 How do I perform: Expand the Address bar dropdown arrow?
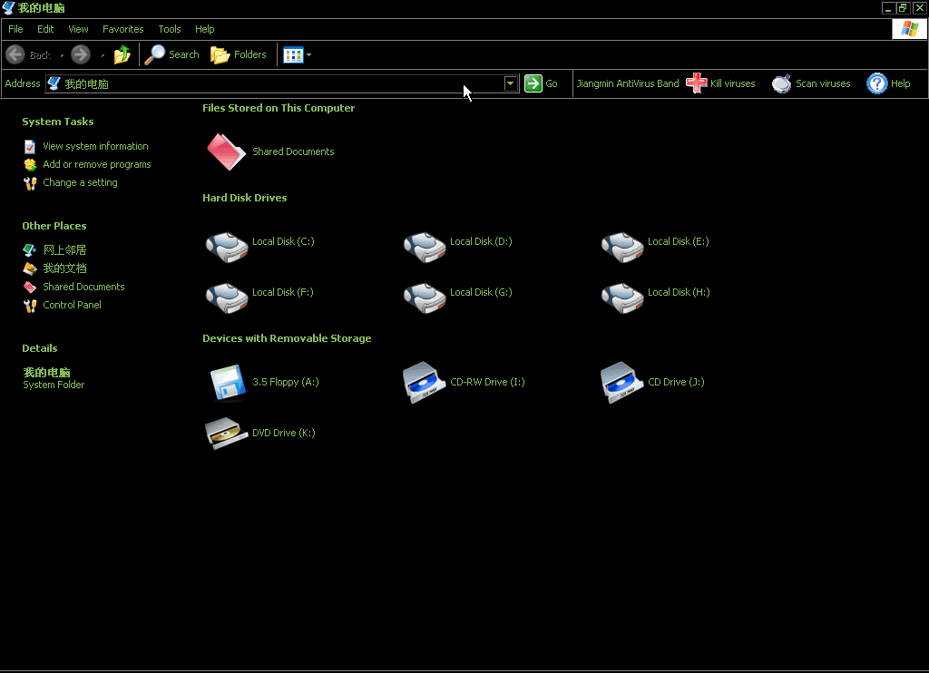(511, 83)
